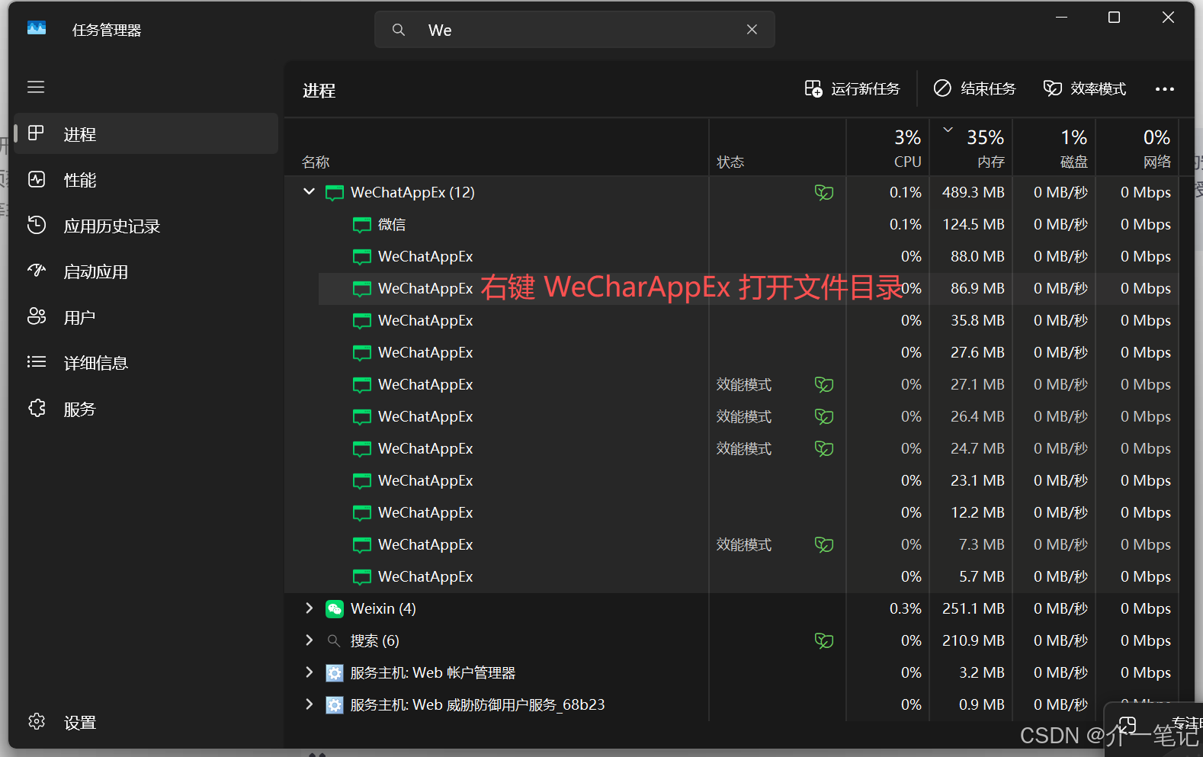Open the 用户 (Users) page

(x=146, y=317)
